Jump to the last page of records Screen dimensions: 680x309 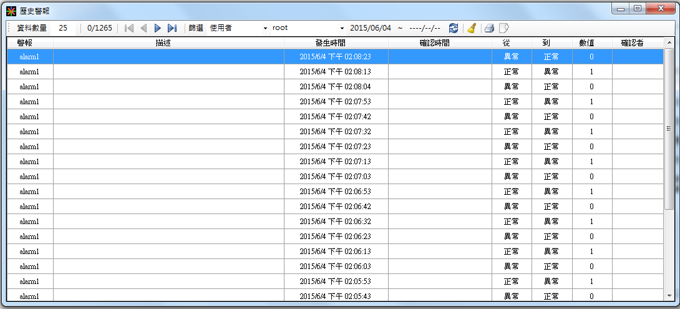172,28
